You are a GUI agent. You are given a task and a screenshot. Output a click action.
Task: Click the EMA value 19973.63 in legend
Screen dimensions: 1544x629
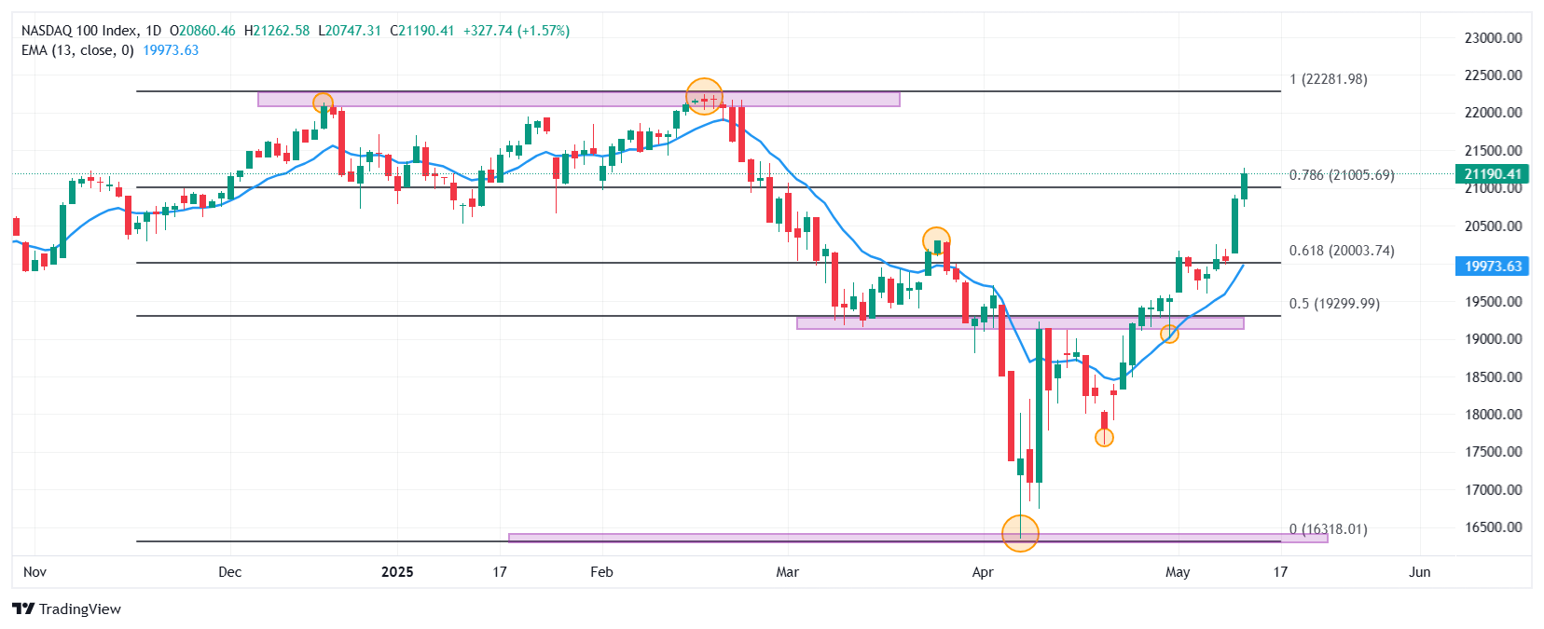point(171,50)
